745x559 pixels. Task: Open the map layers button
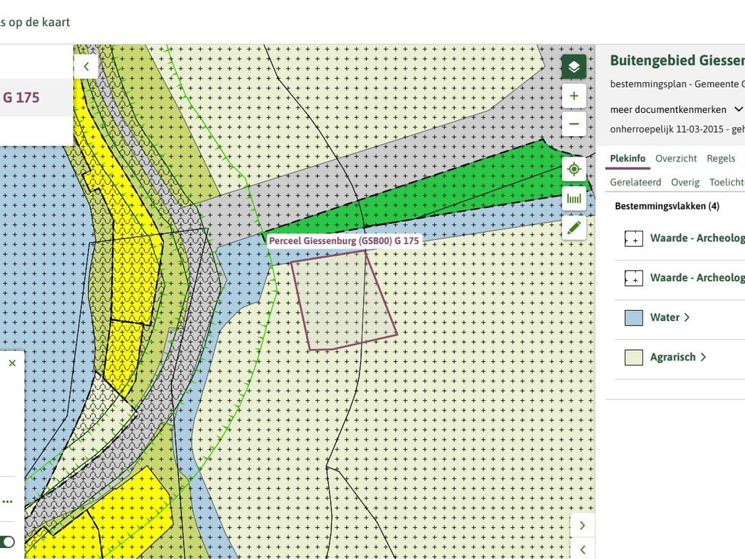573,67
